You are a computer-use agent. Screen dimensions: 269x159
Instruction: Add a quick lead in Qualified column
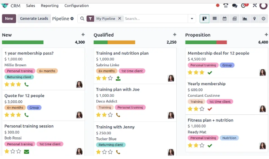tap(174, 34)
